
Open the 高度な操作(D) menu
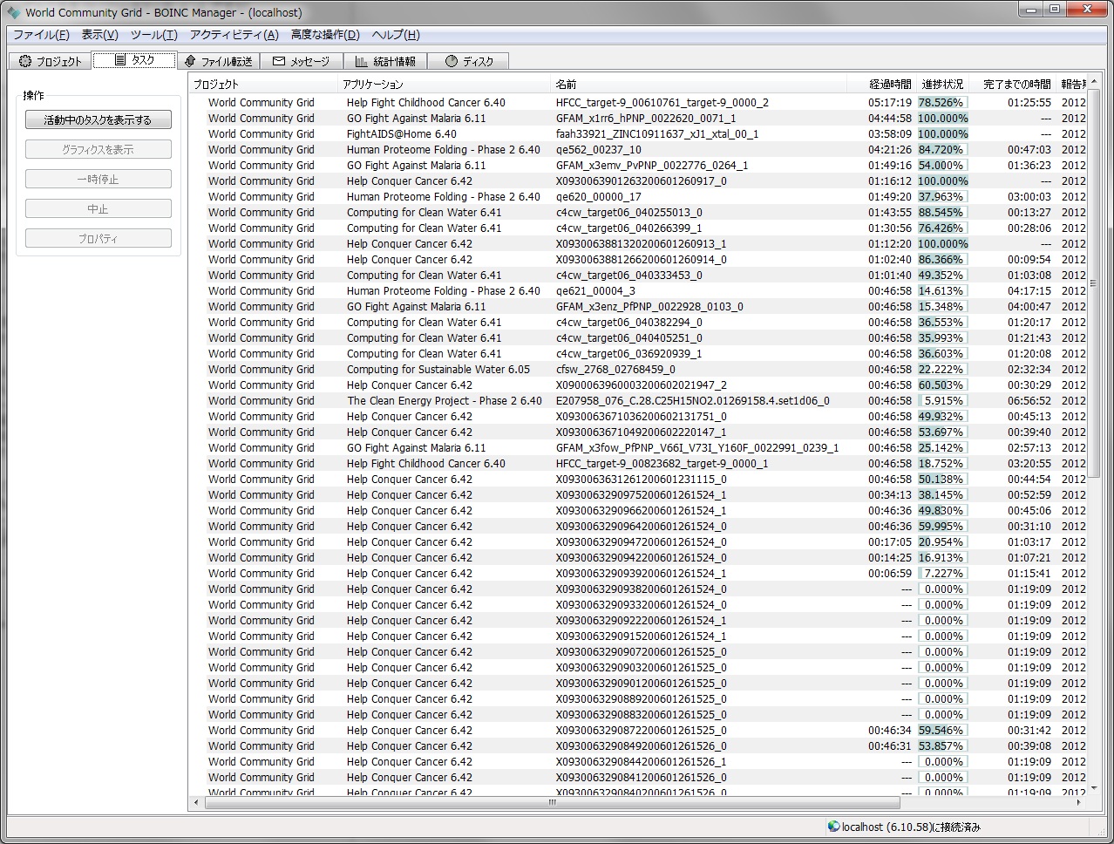(x=324, y=35)
